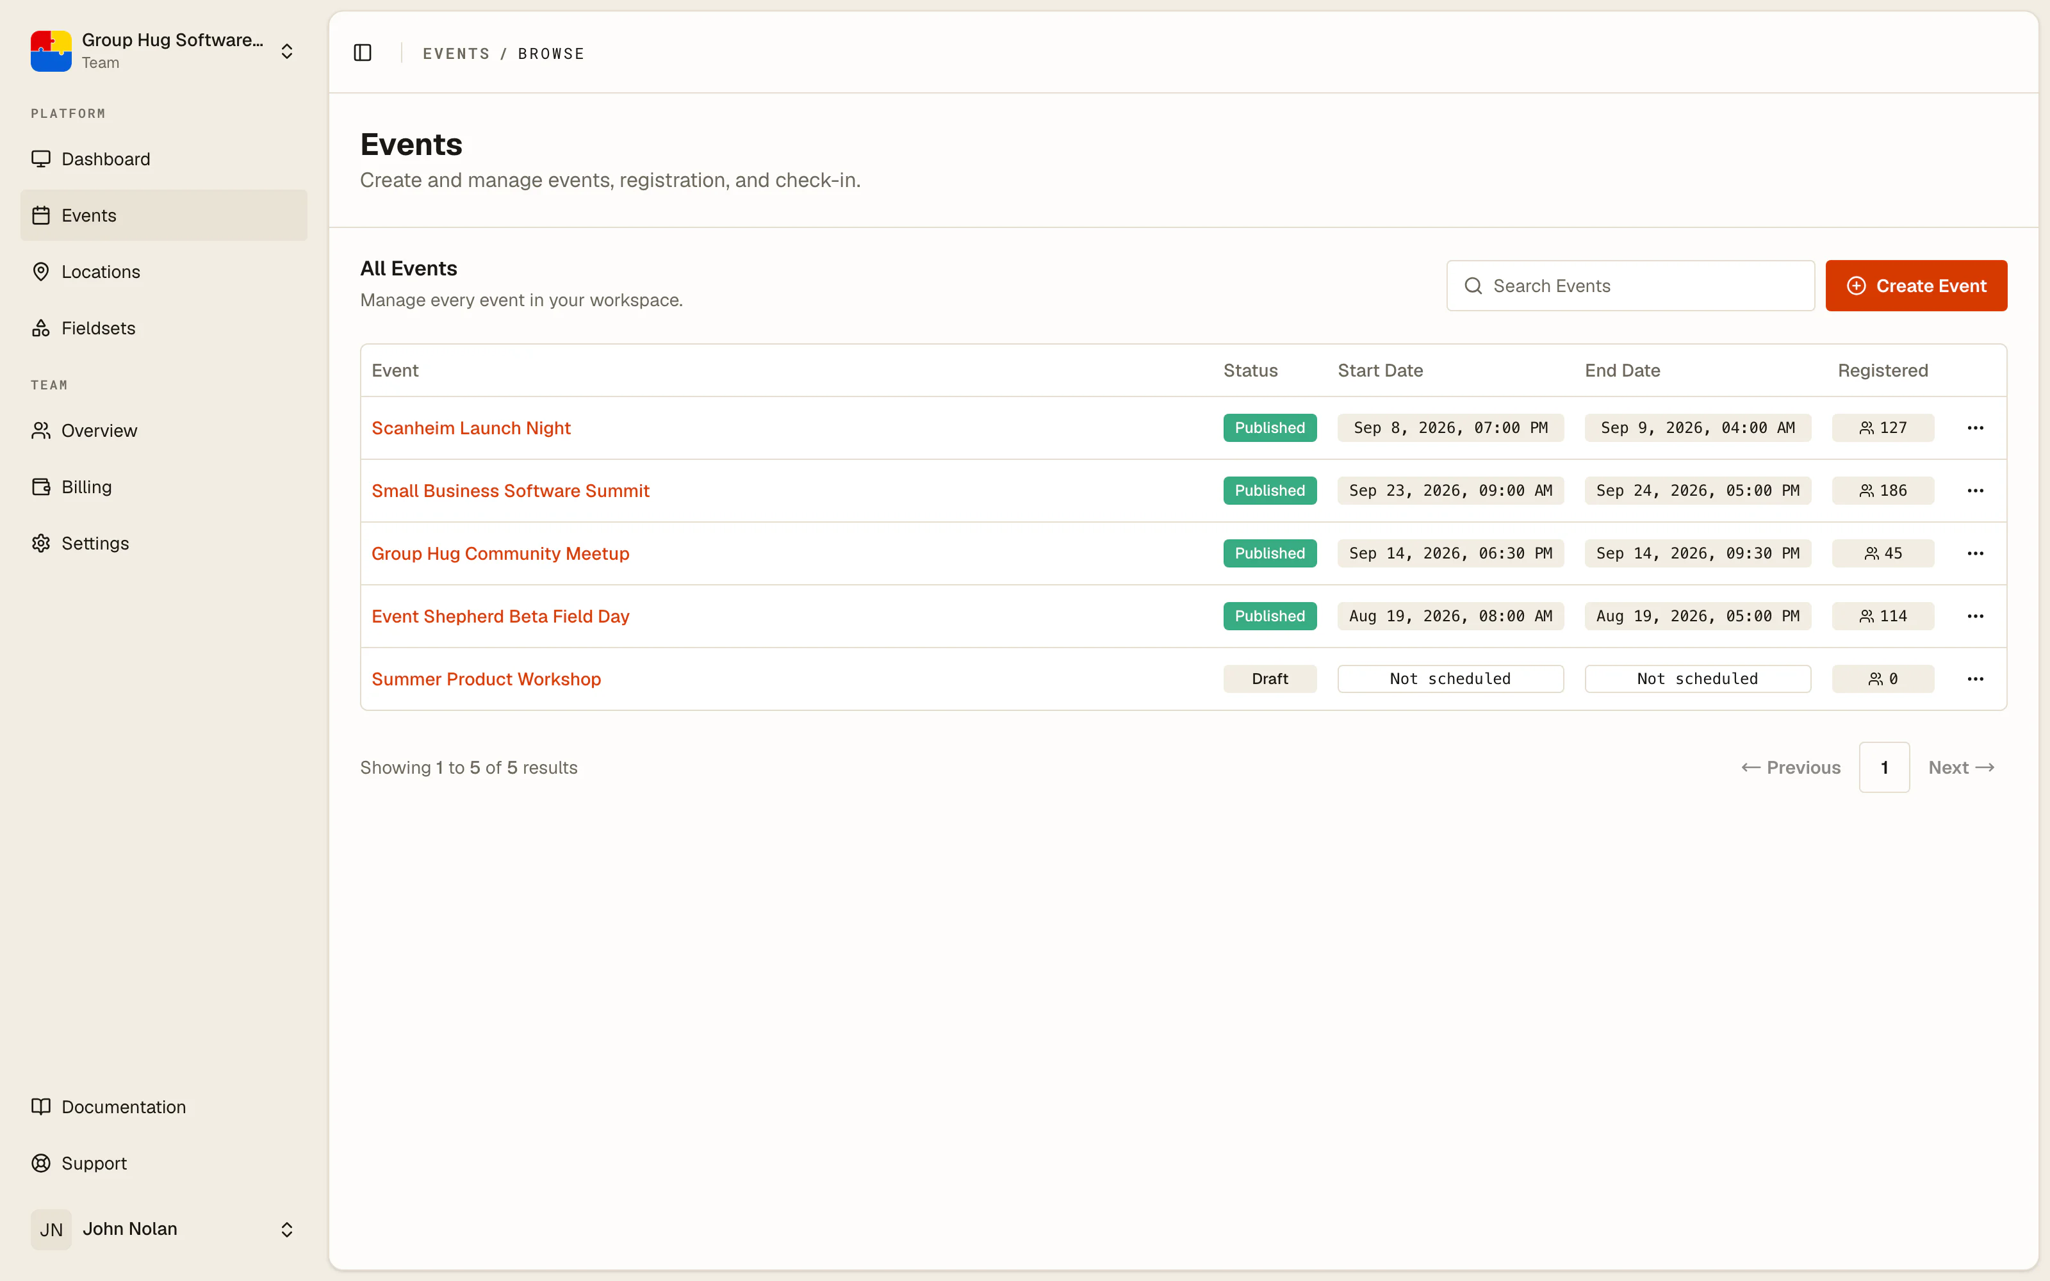Click Sep 8, 2026, 07:00 PM start date
This screenshot has height=1281, width=2050.
click(x=1450, y=428)
